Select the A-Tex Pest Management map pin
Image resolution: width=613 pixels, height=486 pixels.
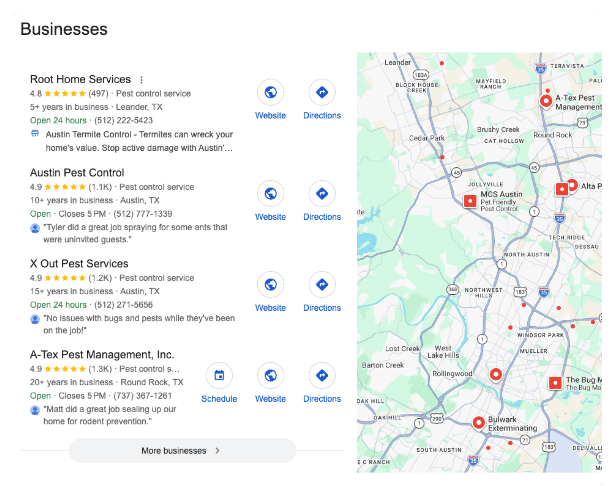[x=546, y=101]
